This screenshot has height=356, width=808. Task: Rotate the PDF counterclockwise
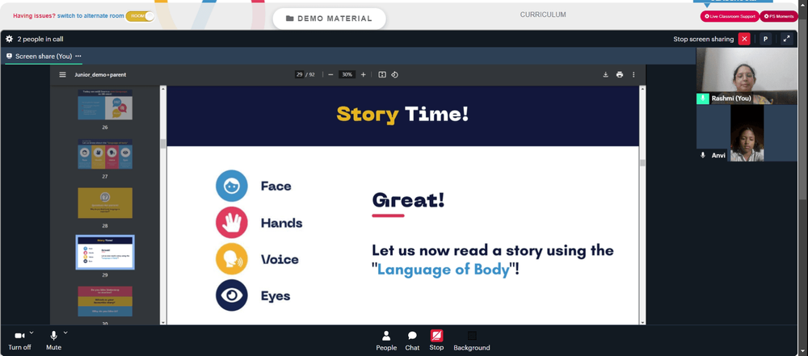click(395, 75)
